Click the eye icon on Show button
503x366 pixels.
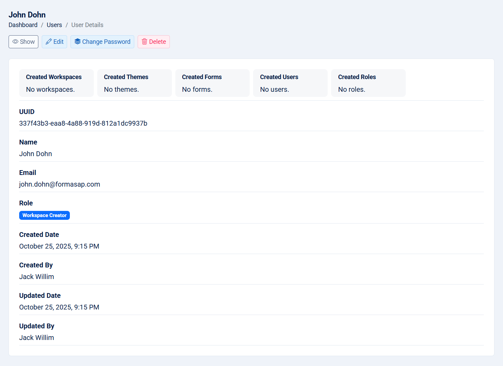(x=15, y=42)
